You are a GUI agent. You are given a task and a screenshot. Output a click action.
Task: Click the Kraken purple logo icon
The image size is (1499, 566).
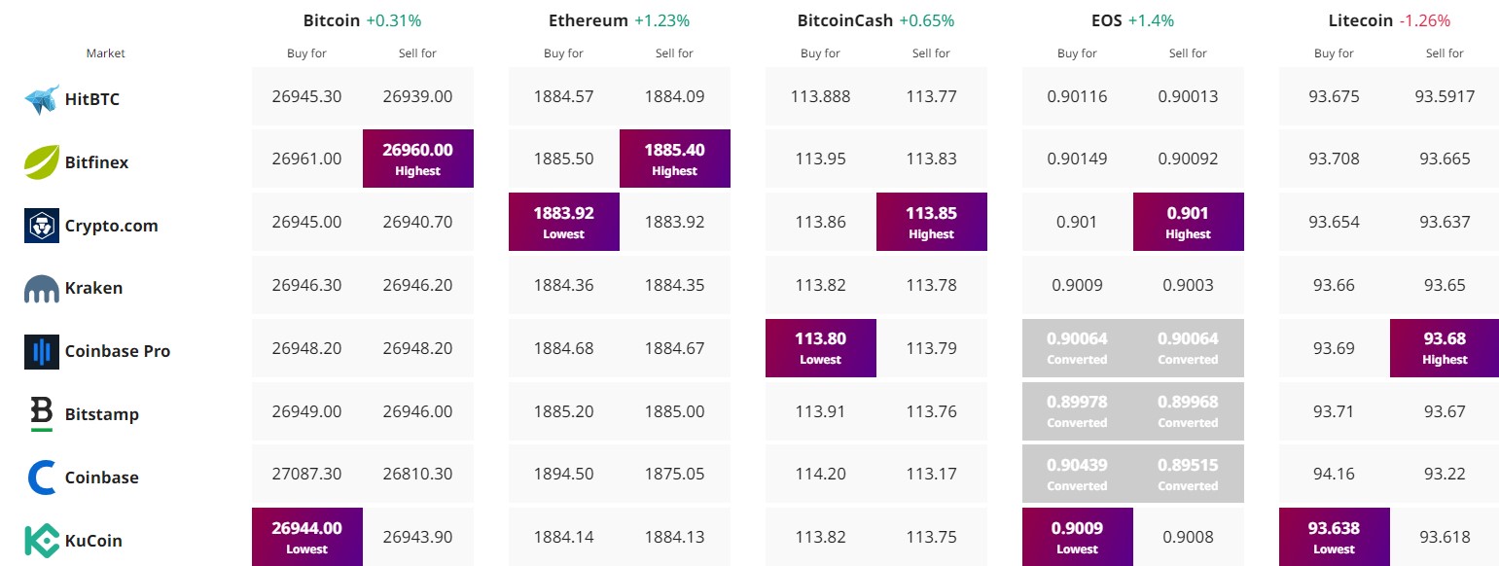tap(42, 289)
